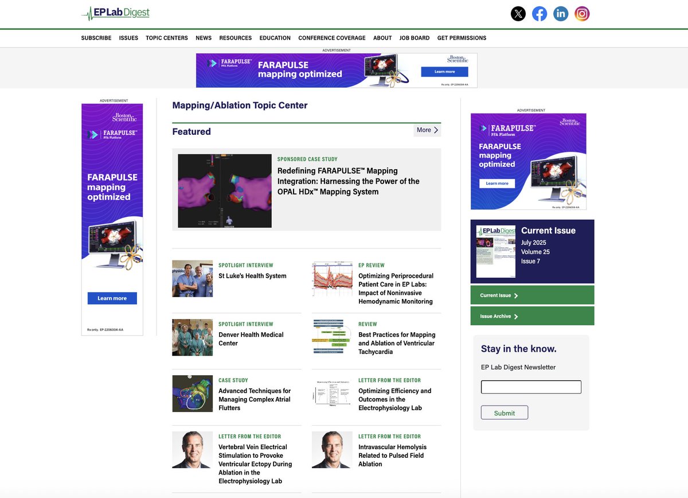Screen dimensions: 688x498
Task: Open the Conference Coverage menu item
Action: coord(332,38)
